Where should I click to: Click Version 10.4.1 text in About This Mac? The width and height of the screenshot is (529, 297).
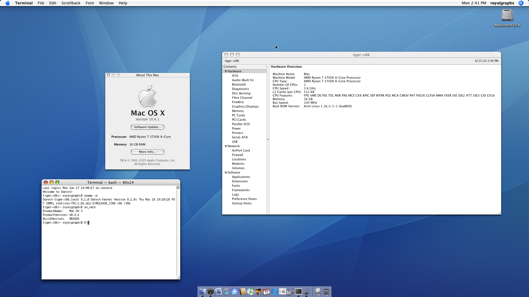point(147,119)
